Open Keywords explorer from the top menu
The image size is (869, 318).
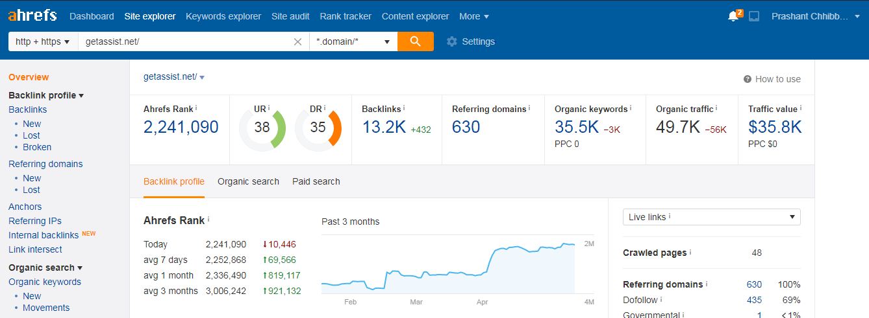coord(223,16)
